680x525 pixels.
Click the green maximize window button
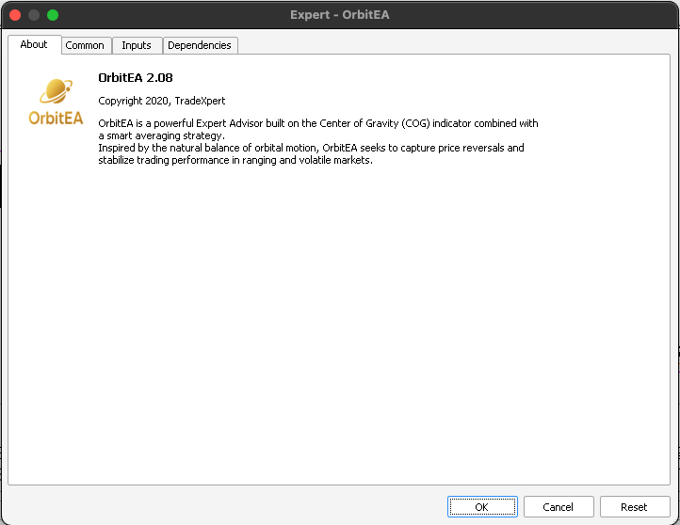pos(53,15)
